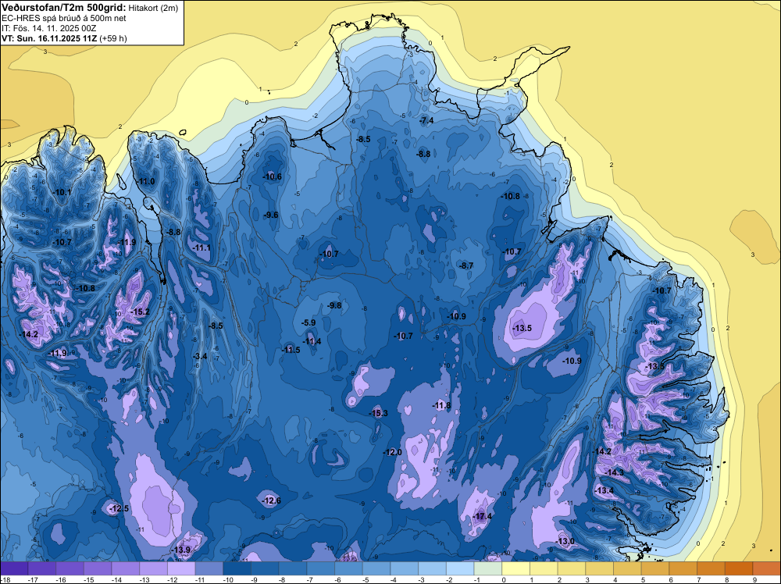The height and width of the screenshot is (584, 781).
Task: Click the -7.4 temperature label
Action: [x=426, y=120]
